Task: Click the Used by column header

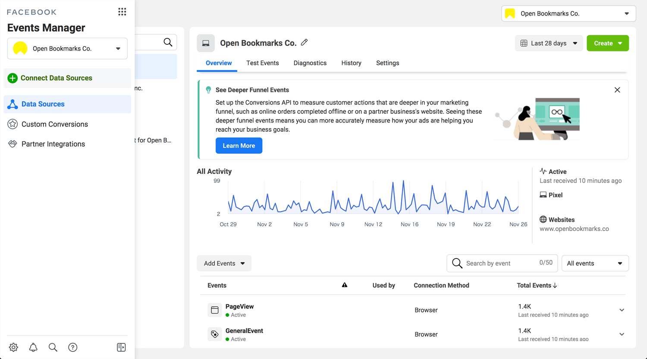Action: click(x=384, y=285)
